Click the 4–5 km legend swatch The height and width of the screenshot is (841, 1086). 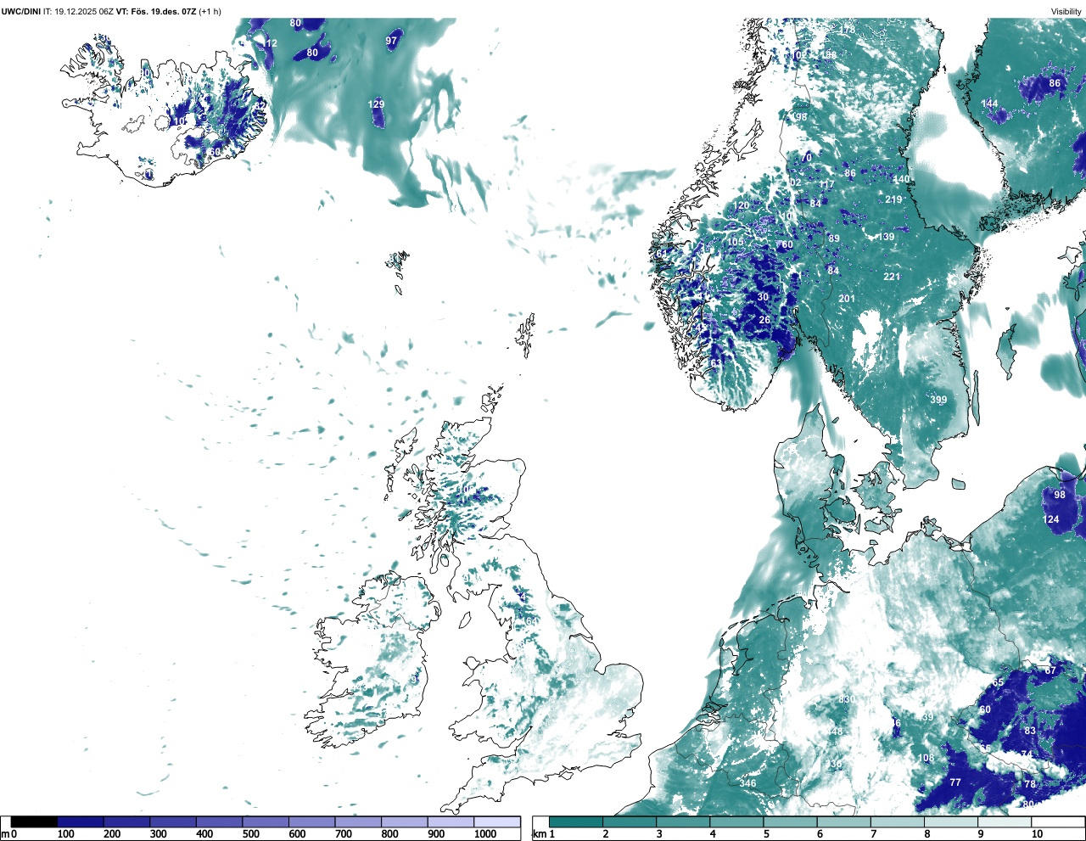click(x=736, y=821)
